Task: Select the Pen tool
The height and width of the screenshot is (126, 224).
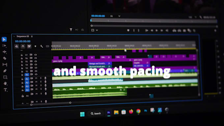Action: click(5, 71)
